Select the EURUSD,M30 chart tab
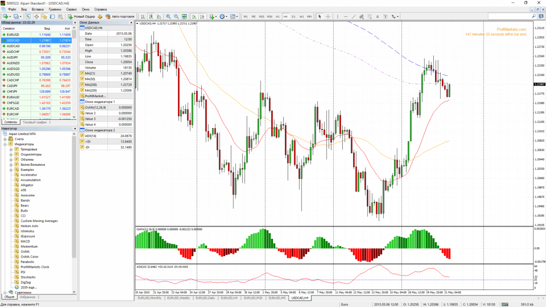 253,298
